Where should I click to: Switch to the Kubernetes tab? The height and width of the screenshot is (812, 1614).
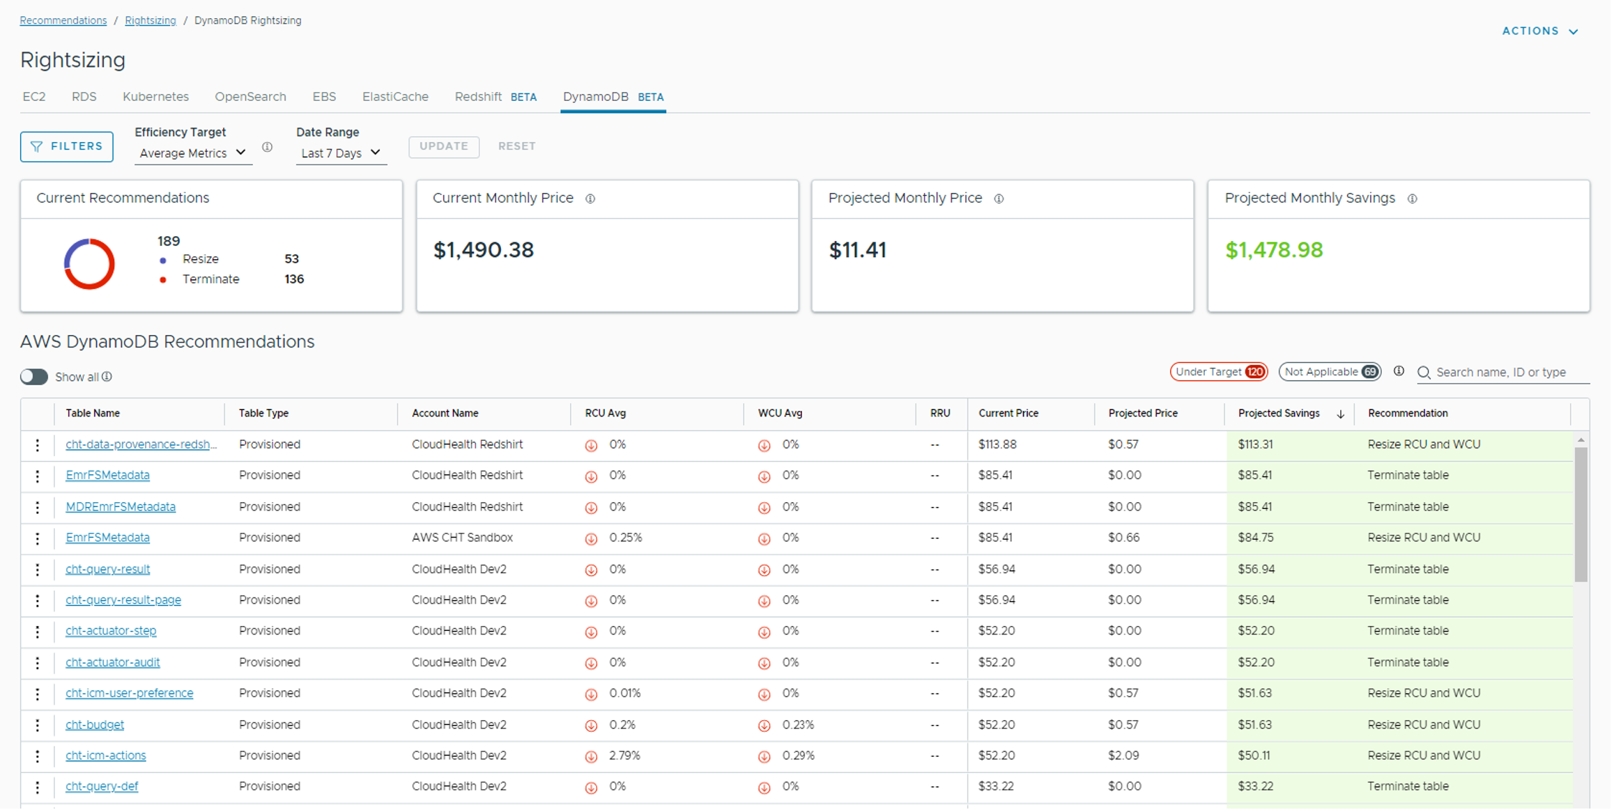(x=155, y=97)
